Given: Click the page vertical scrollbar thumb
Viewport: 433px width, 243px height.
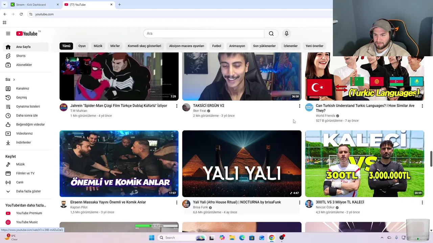Looking at the screenshot, I should 431,159.
